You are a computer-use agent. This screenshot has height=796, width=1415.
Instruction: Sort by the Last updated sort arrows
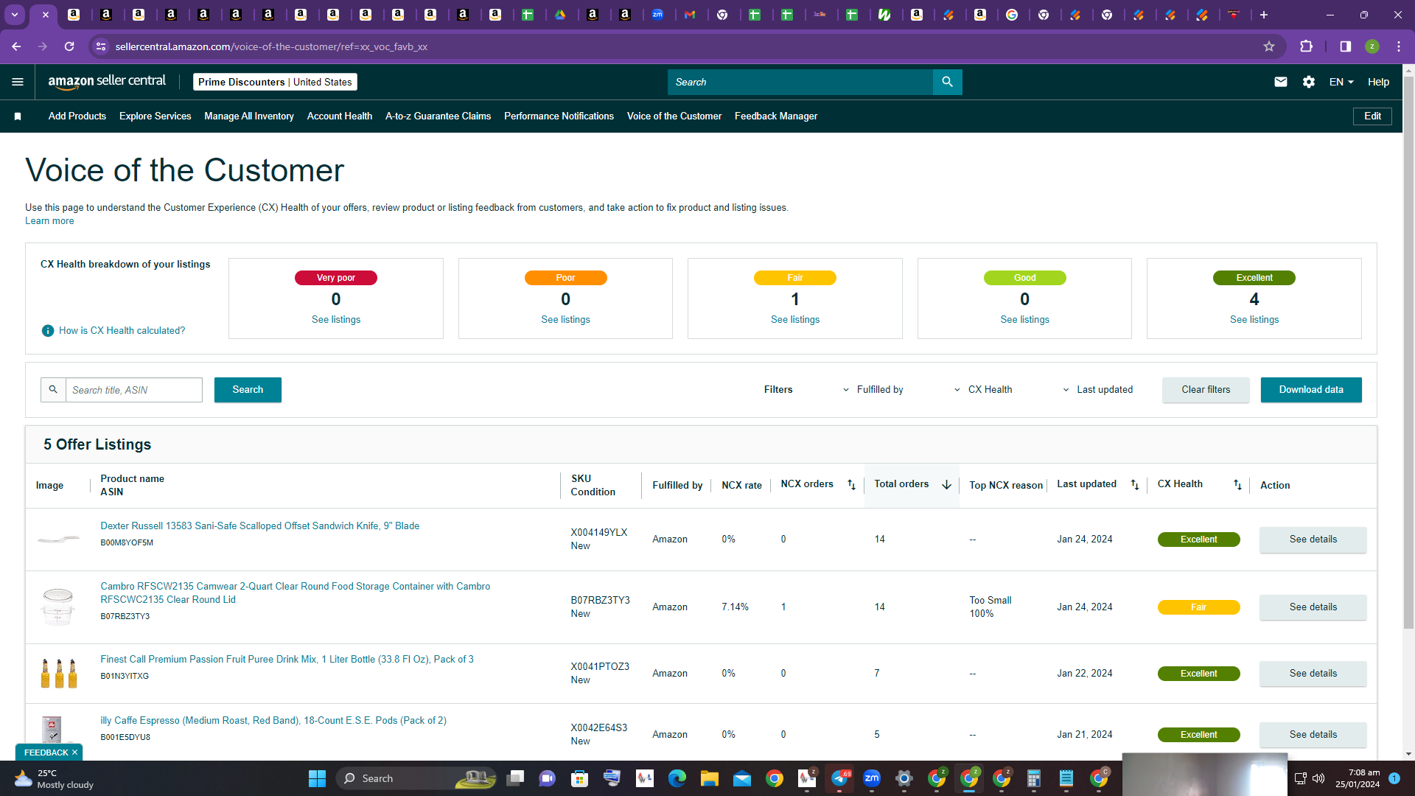(x=1135, y=485)
